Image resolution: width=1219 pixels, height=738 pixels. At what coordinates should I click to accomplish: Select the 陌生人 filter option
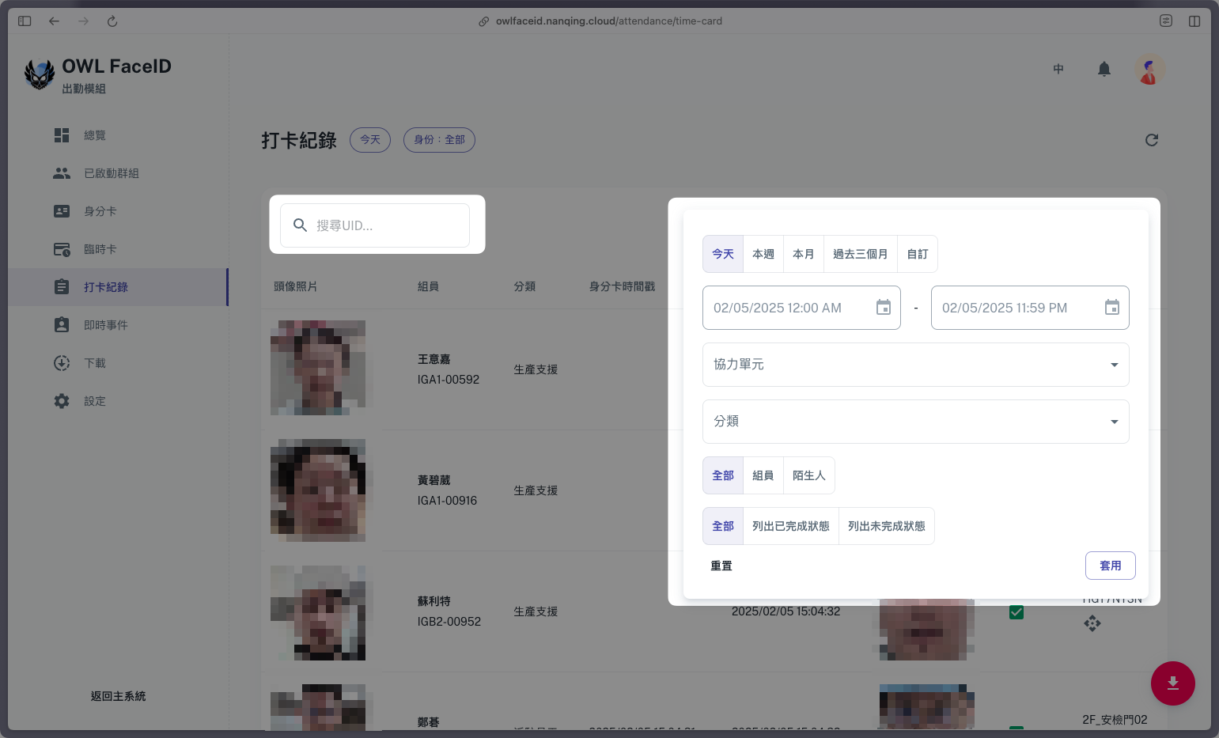tap(808, 475)
